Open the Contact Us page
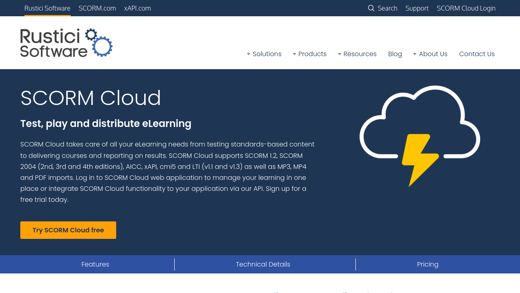 pos(477,54)
